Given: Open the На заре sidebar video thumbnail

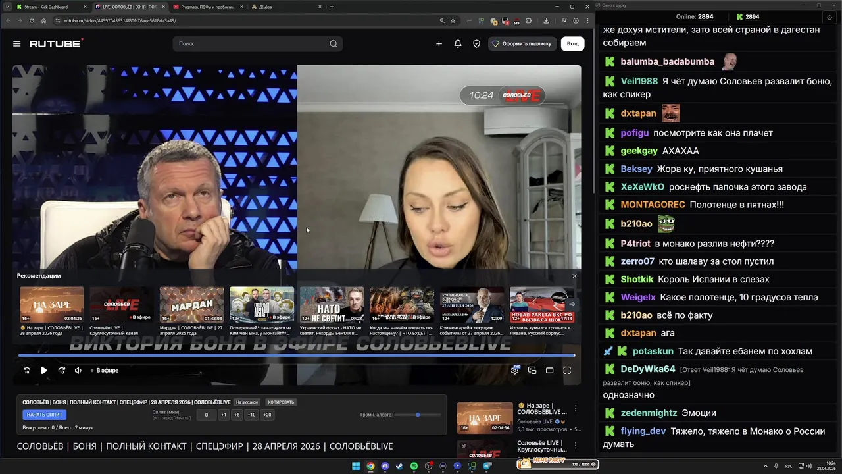Looking at the screenshot, I should [x=485, y=417].
